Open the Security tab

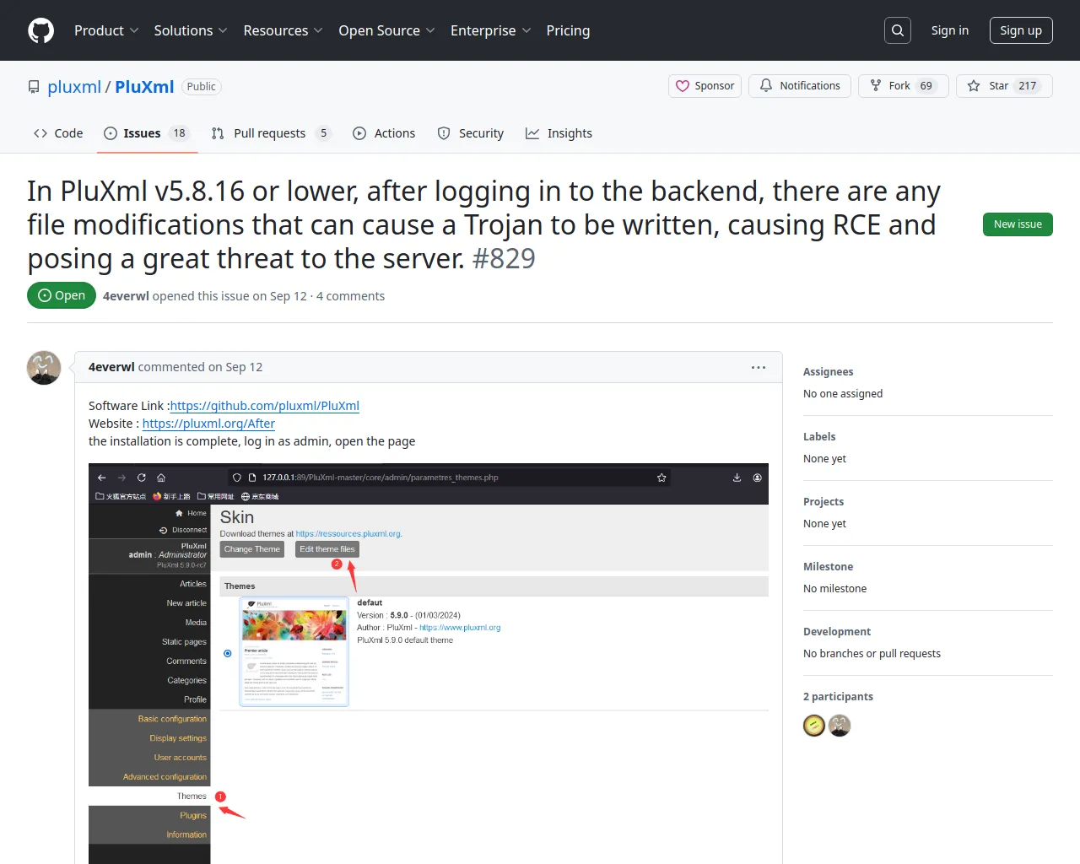click(471, 133)
